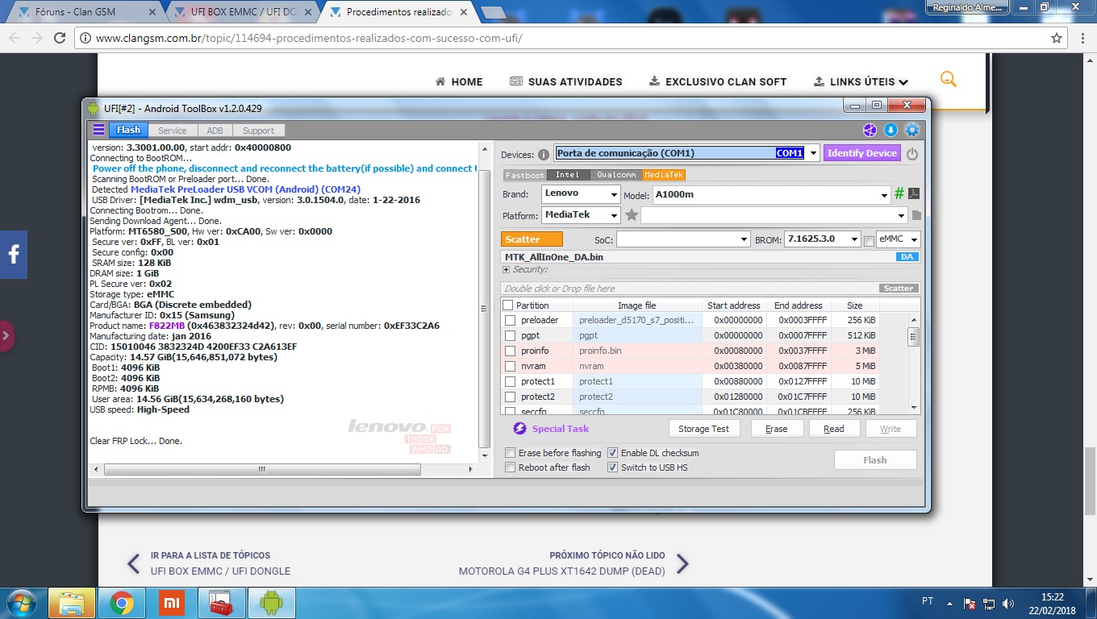Open the green Android app in taskbar
The width and height of the screenshot is (1097, 619).
point(271,603)
